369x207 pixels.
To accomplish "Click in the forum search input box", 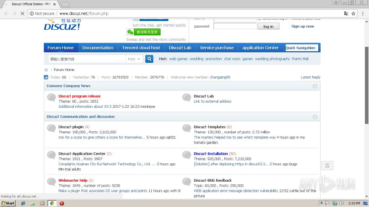I will (86, 59).
